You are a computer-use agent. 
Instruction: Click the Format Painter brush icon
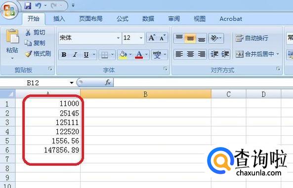28,54
